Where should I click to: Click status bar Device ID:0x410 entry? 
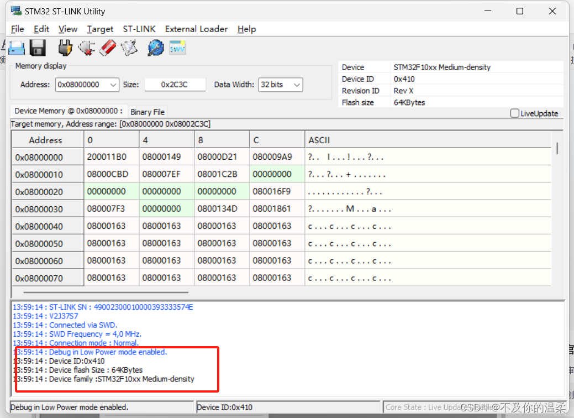tap(288, 407)
